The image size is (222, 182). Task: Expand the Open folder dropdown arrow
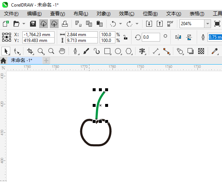[x=24, y=24]
